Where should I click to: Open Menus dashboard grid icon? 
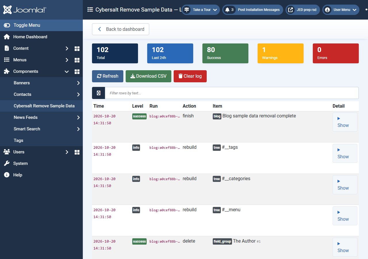pyautogui.click(x=77, y=60)
